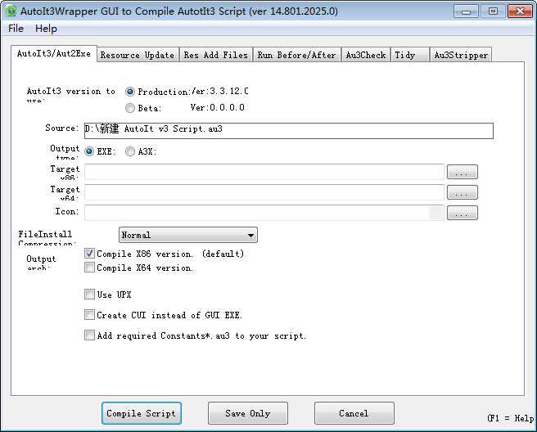
Task: Click the Source path input field
Action: point(289,131)
